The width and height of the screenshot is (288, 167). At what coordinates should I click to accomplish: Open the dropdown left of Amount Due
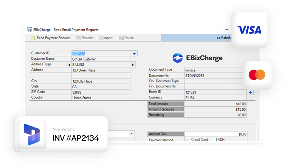point(132,134)
